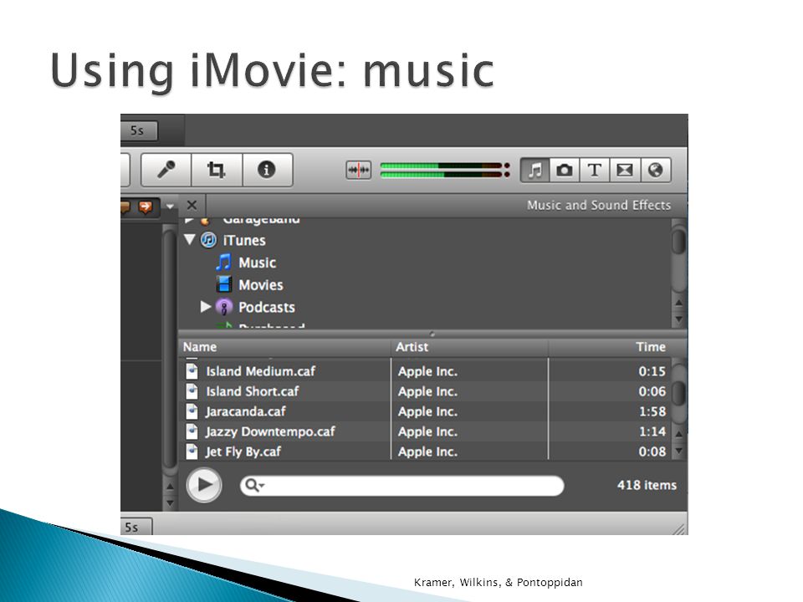Sort by the Time column header

[610, 346]
